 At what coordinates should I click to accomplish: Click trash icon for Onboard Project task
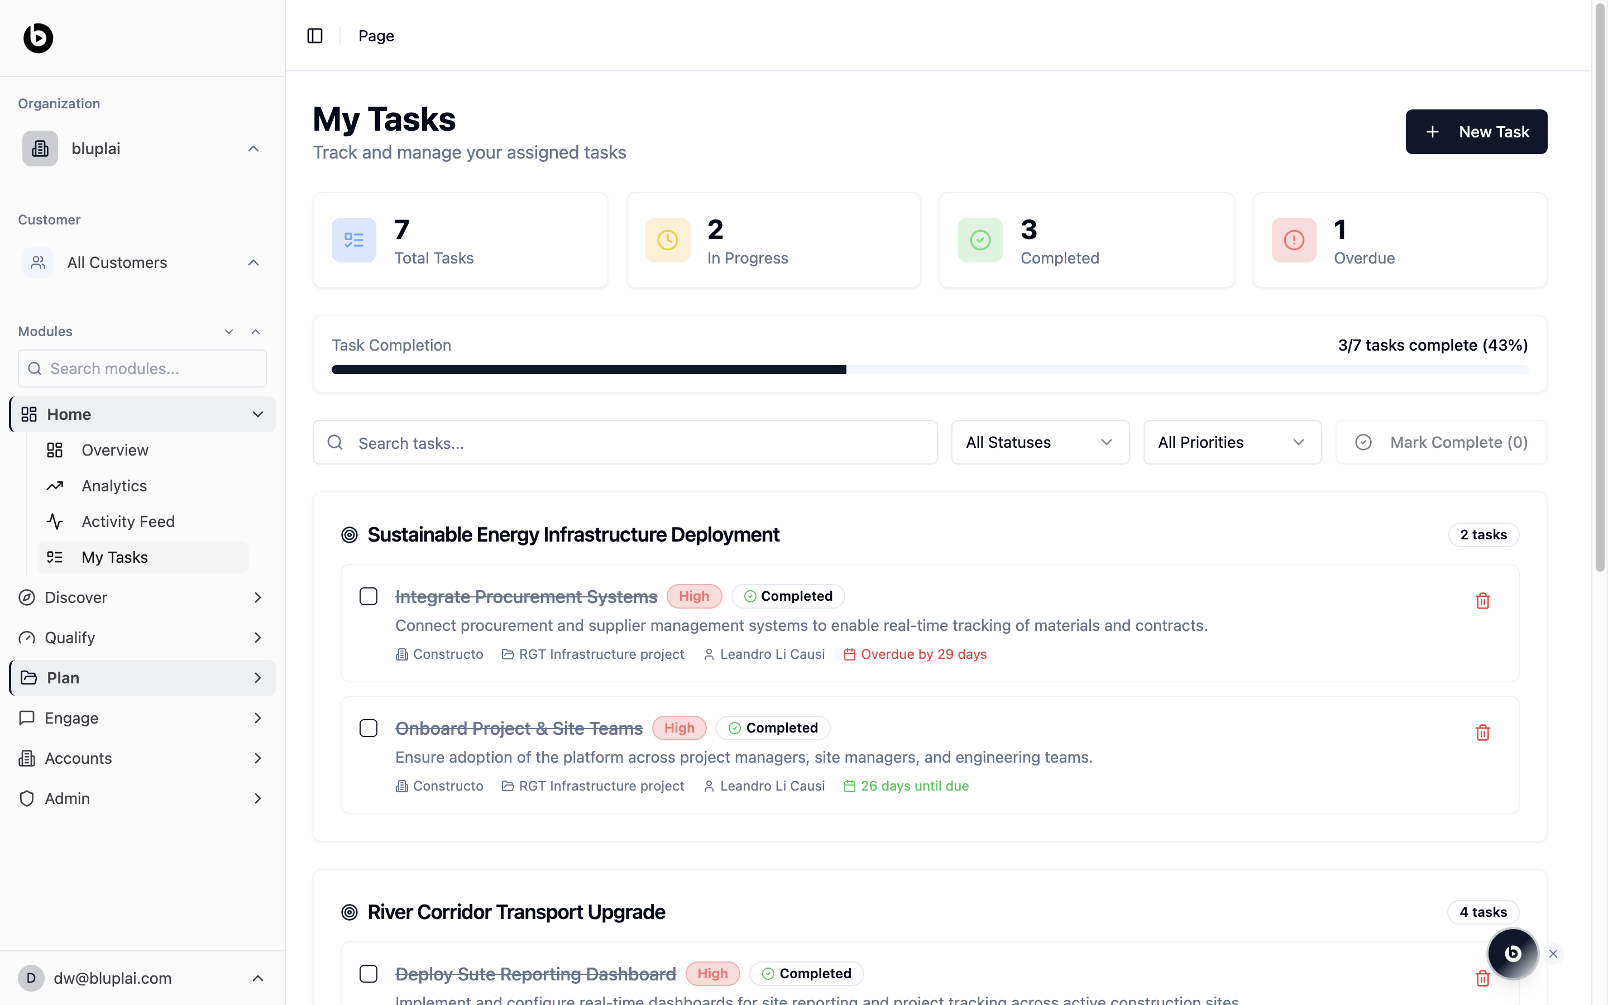click(1482, 733)
